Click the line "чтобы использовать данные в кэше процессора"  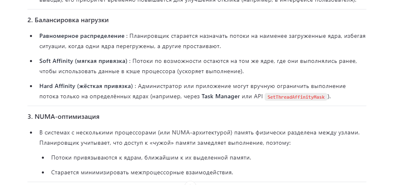tap(142, 72)
